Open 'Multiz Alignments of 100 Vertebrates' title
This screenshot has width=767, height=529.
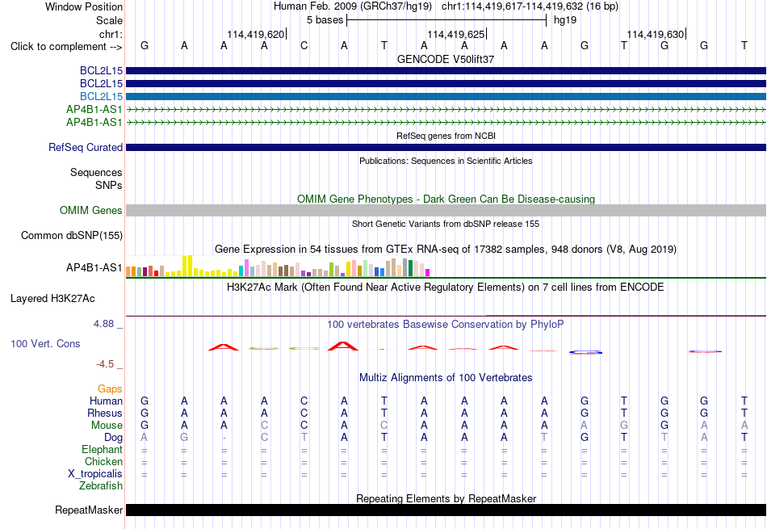pos(446,378)
